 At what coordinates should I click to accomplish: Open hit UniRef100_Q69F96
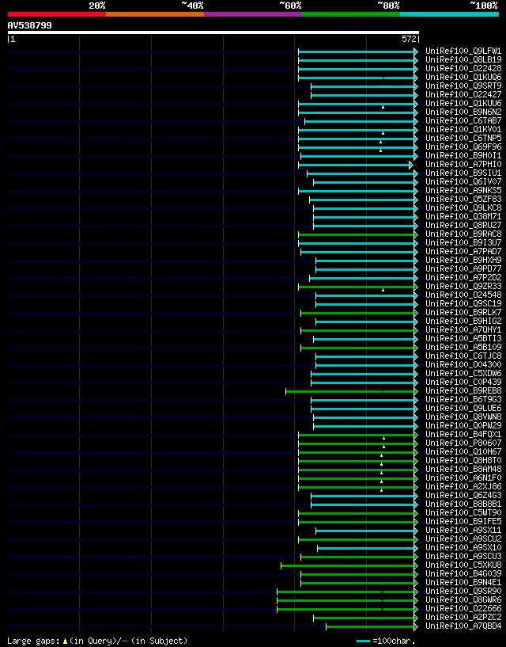coord(463,147)
